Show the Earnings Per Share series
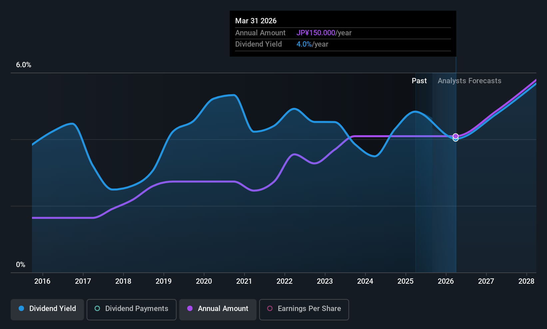 (304, 309)
